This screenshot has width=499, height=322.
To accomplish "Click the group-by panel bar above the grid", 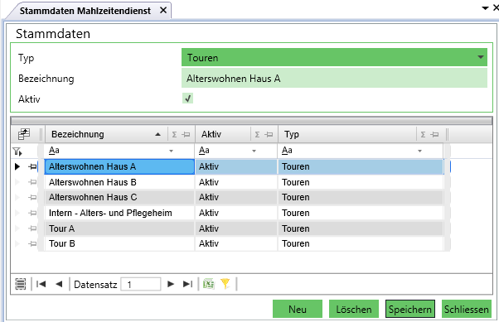I will tap(251, 121).
